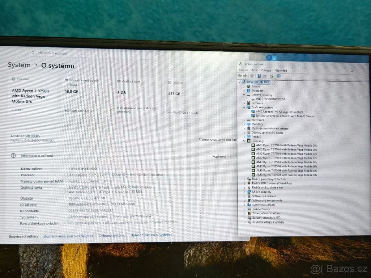Click the 477 GB storage value
This screenshot has width=371, height=278.
174,94
